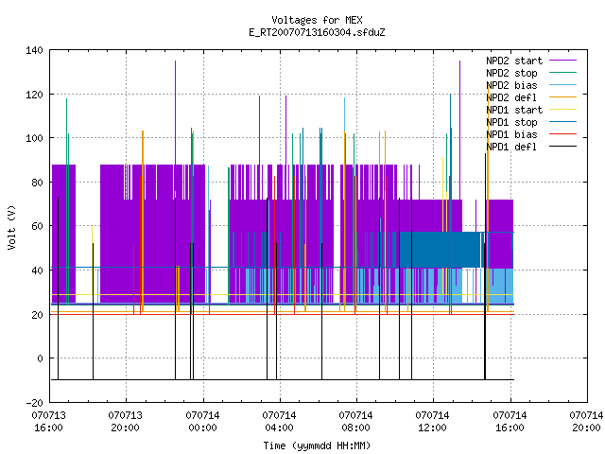Click the green NPD2 stop legend line

(563, 73)
